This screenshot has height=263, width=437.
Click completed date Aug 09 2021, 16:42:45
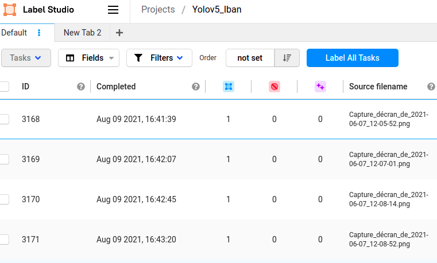click(136, 199)
